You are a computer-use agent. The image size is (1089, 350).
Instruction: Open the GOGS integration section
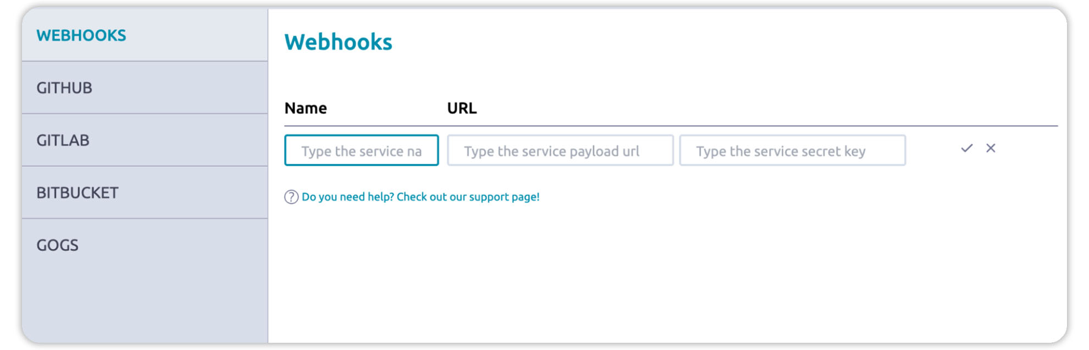click(x=58, y=245)
